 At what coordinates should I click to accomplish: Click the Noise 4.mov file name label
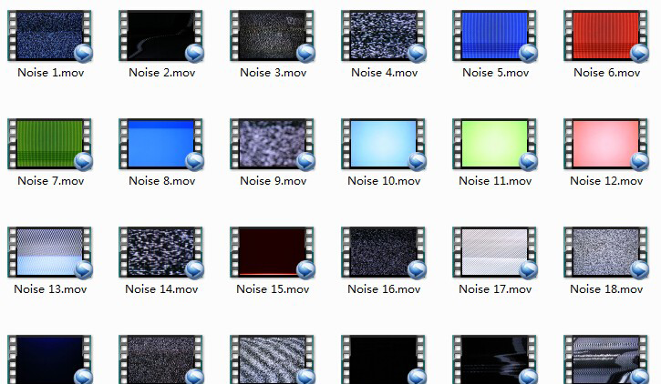click(x=384, y=73)
